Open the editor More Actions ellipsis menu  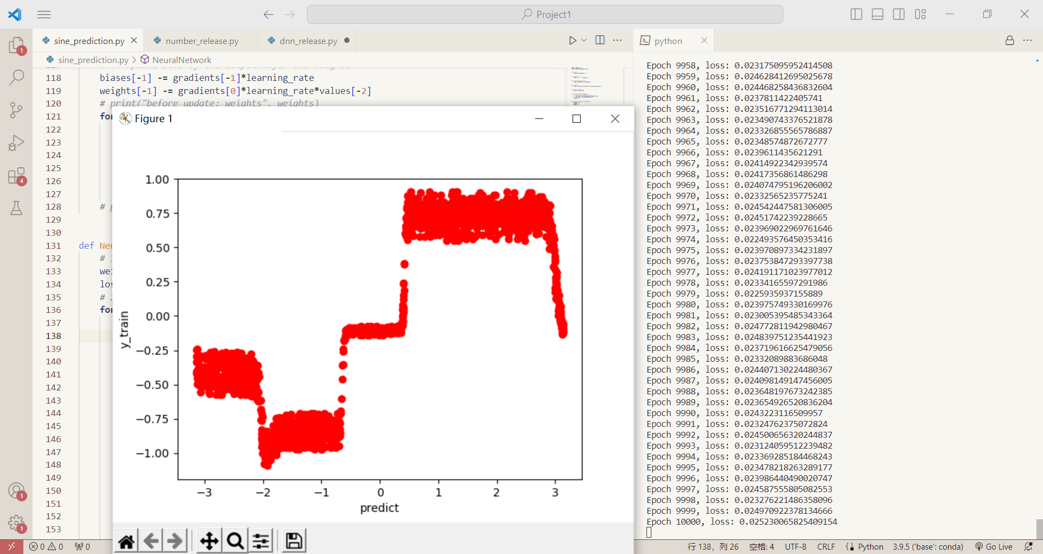[618, 41]
